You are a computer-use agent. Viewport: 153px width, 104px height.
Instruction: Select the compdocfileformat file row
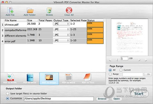click(52, 30)
